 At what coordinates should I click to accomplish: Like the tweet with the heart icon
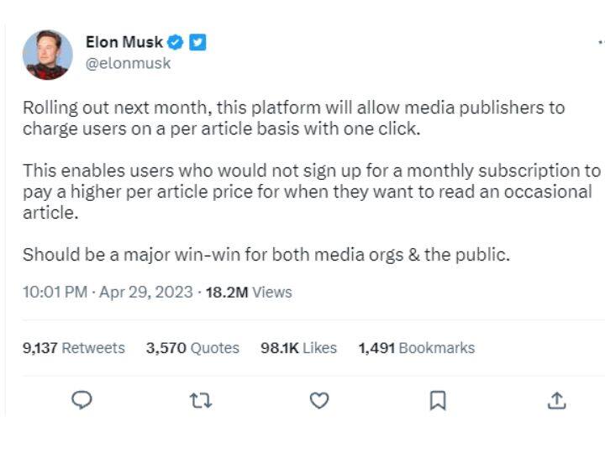[319, 401]
